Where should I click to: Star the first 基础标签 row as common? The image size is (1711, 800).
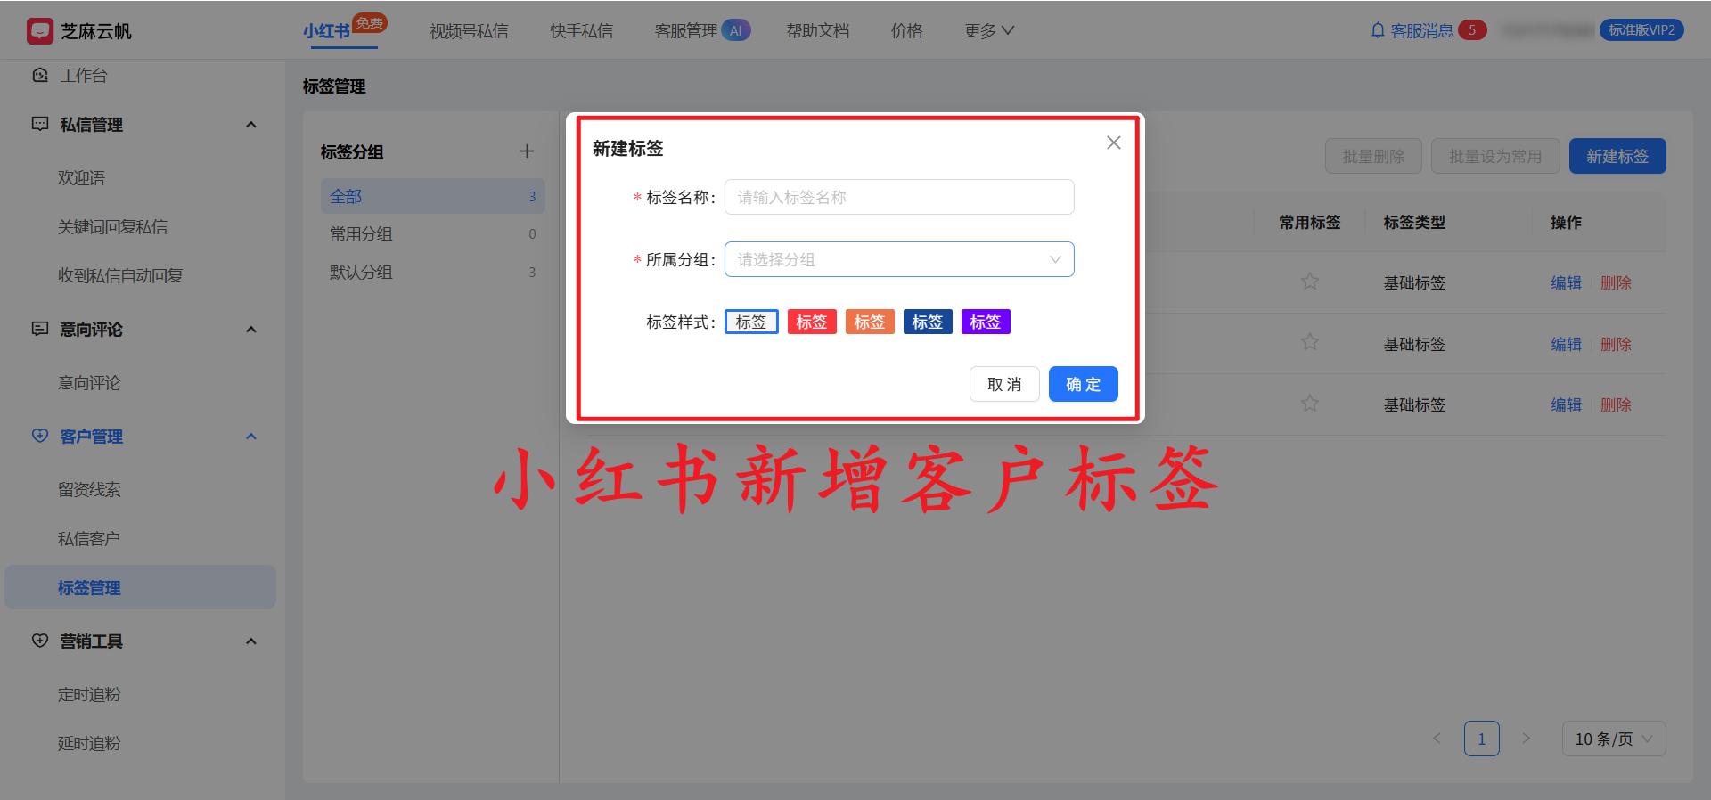tap(1309, 282)
